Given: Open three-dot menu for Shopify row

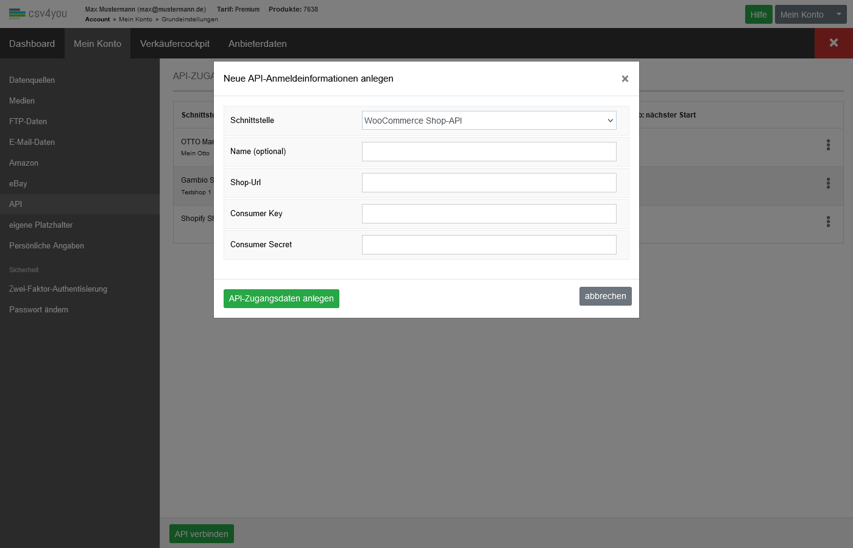Looking at the screenshot, I should click(x=828, y=222).
